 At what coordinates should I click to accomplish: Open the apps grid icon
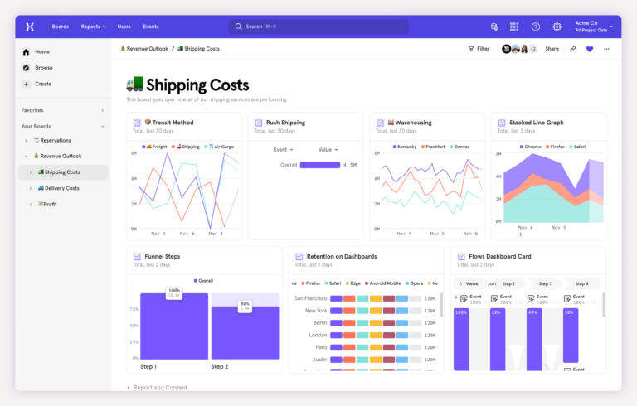tap(514, 27)
